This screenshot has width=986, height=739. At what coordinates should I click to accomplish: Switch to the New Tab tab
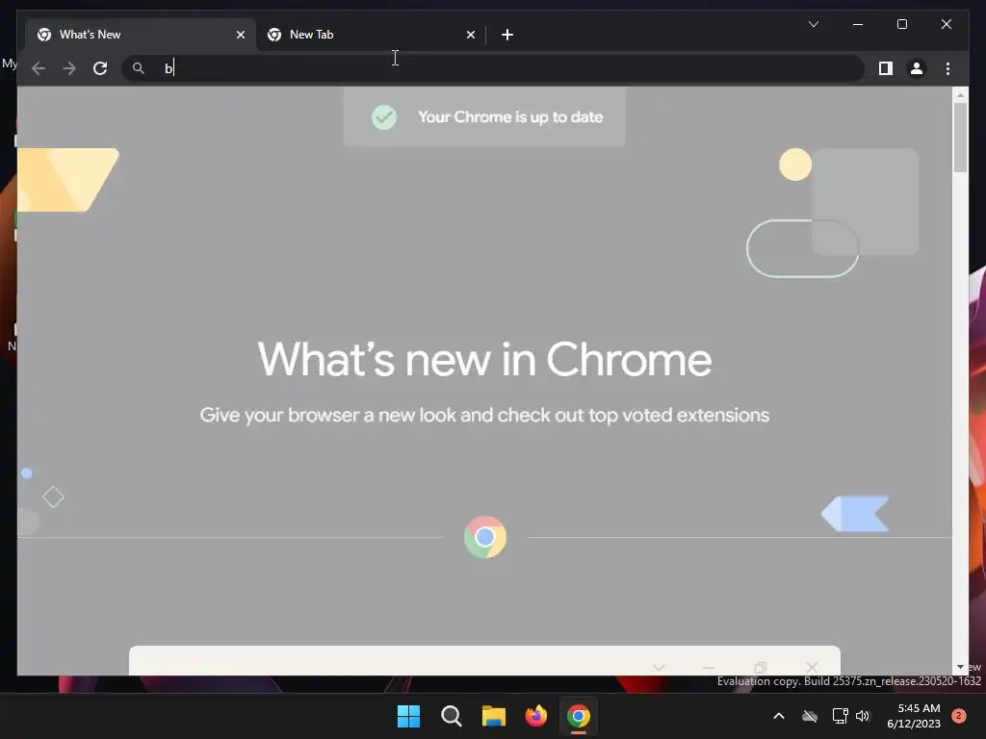click(x=371, y=35)
